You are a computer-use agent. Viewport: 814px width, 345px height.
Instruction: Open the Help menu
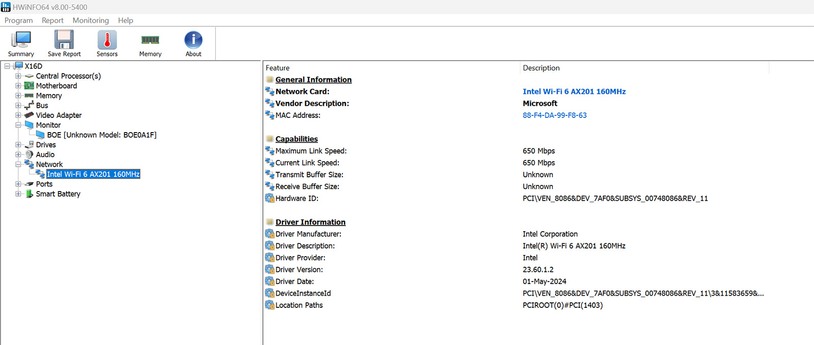point(126,20)
